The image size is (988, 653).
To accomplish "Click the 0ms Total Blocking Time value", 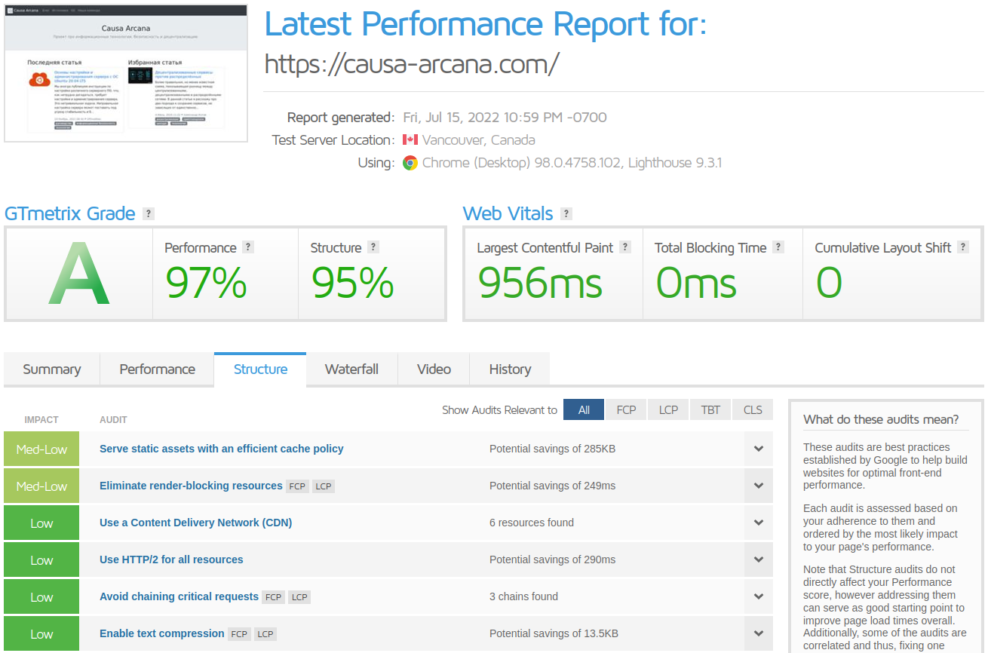I will 695,284.
